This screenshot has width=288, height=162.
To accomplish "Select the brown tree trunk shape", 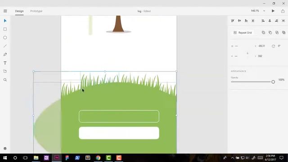I will pos(118,23).
